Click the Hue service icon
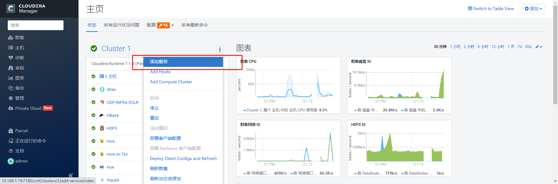 [x=102, y=167]
